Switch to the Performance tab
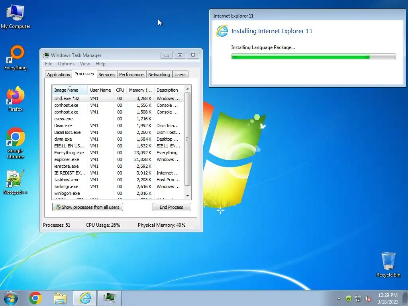Image resolution: width=408 pixels, height=306 pixels. pyautogui.click(x=131, y=75)
